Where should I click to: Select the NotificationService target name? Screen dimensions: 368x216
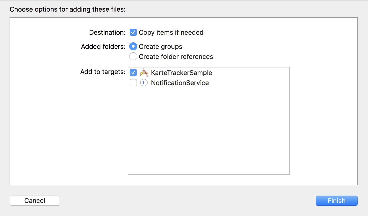pos(180,83)
